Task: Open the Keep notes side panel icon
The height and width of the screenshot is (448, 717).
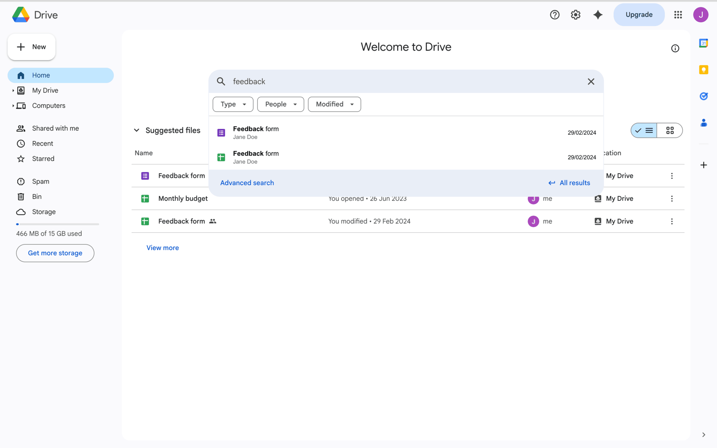Action: coord(704,70)
